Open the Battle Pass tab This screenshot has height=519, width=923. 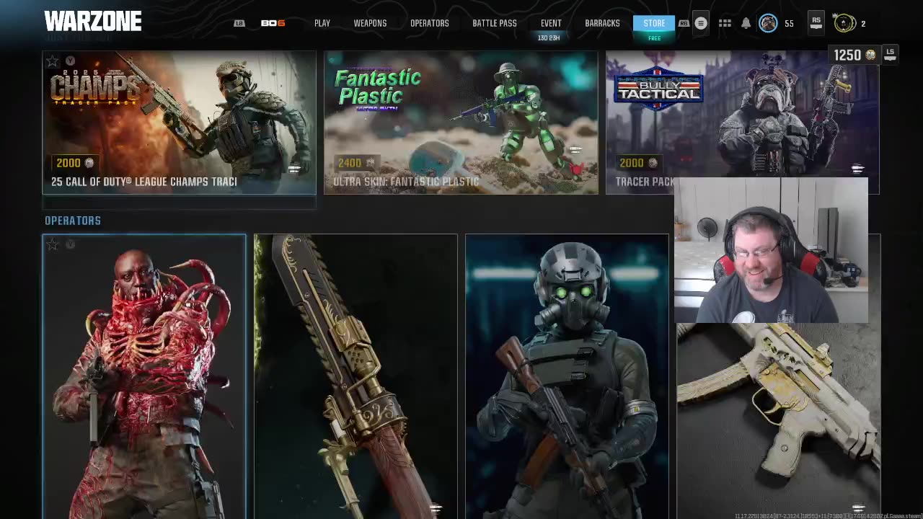point(495,23)
